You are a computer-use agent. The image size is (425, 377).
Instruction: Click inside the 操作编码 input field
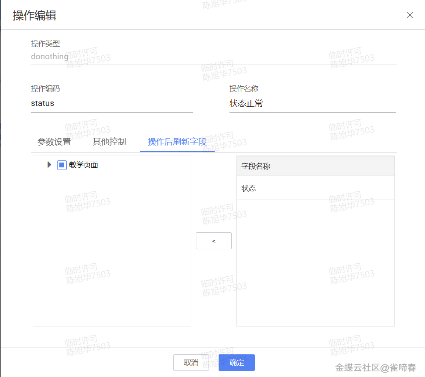point(111,103)
